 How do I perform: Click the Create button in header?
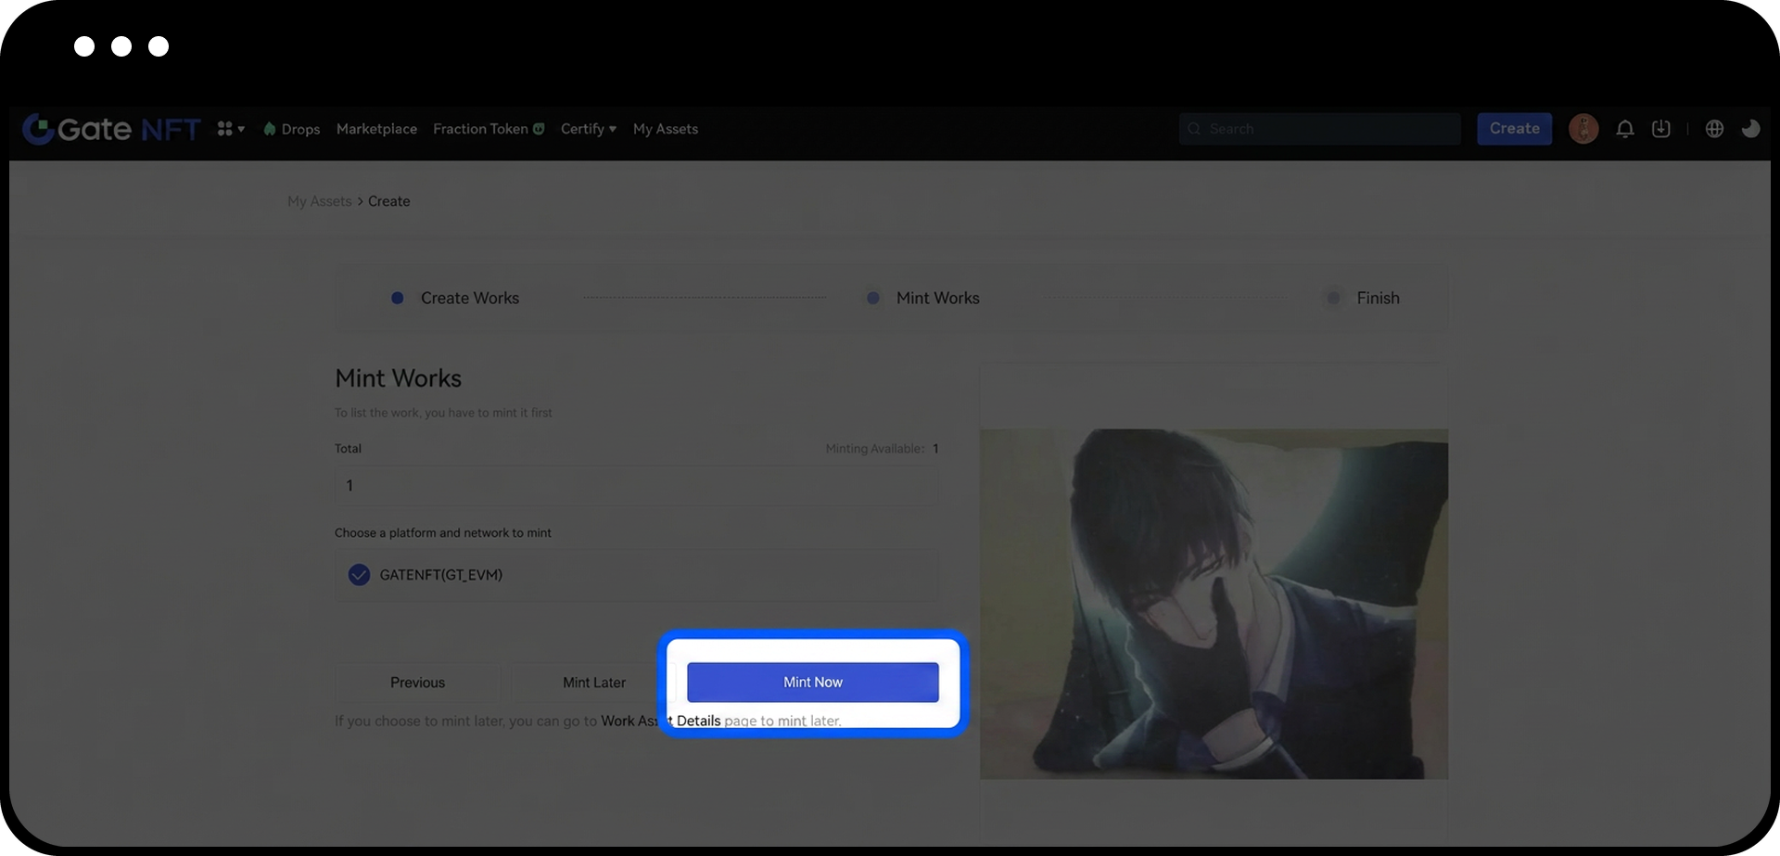click(x=1514, y=129)
